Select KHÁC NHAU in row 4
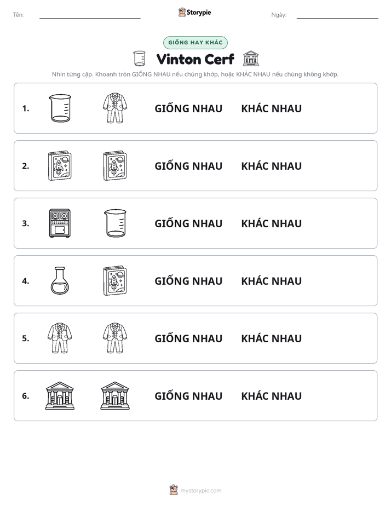Image resolution: width=391 pixels, height=506 pixels. pos(271,281)
